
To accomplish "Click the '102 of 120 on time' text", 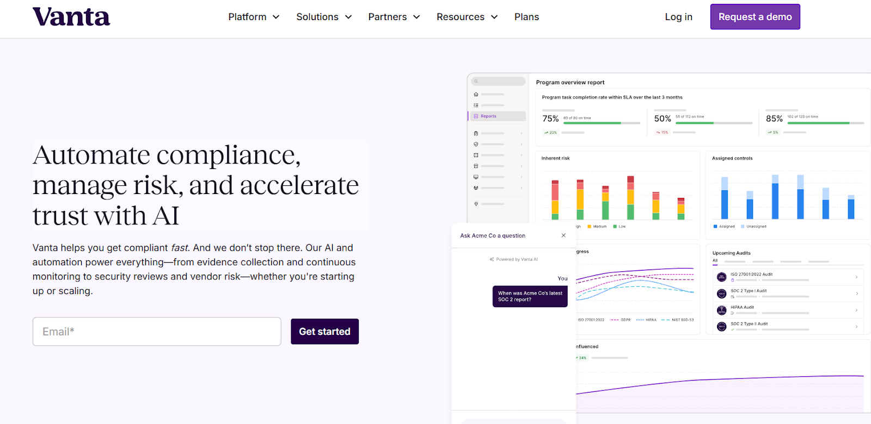I will tap(802, 117).
